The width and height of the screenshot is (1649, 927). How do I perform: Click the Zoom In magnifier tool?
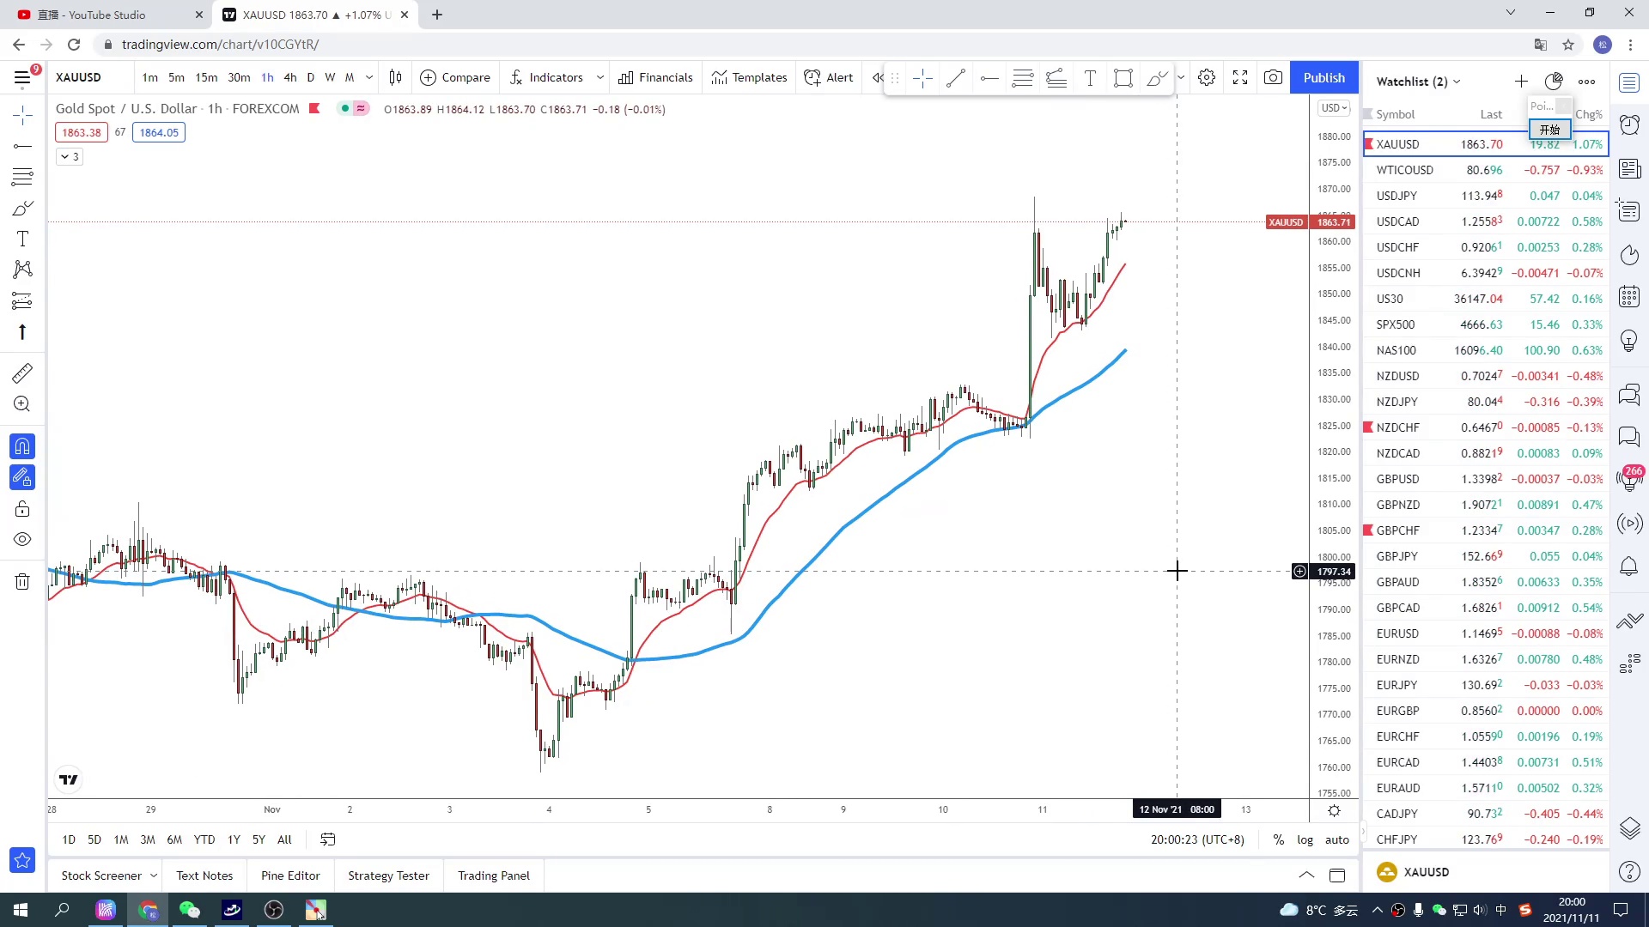click(22, 404)
